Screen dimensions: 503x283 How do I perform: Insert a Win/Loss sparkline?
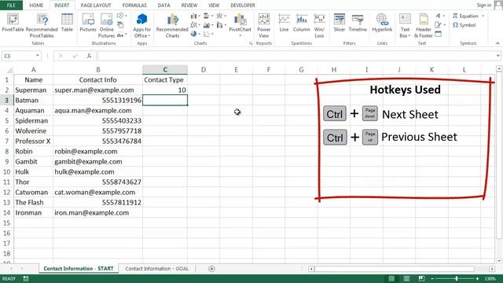(x=319, y=26)
